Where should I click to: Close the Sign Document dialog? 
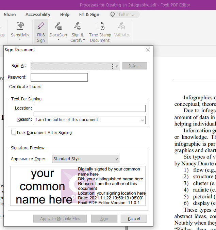[x=148, y=50]
